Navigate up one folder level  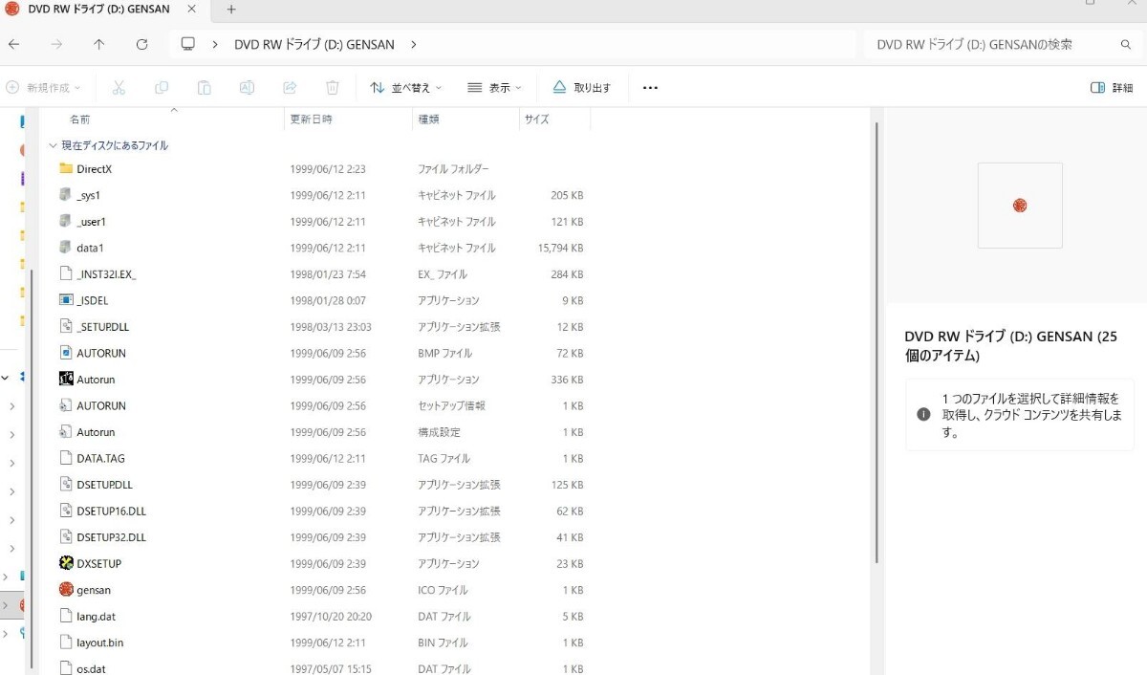[x=99, y=45]
